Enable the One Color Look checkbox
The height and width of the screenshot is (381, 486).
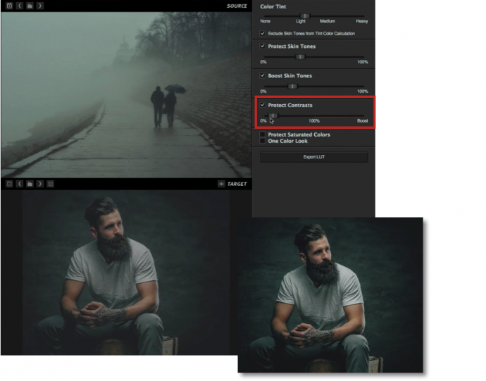(263, 141)
